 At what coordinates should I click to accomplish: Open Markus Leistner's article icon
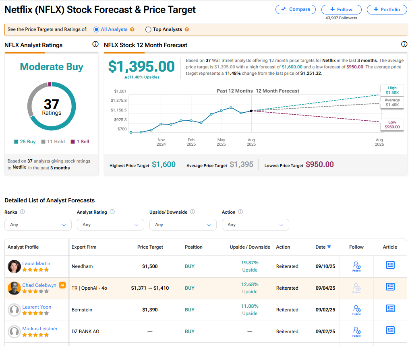[390, 330]
